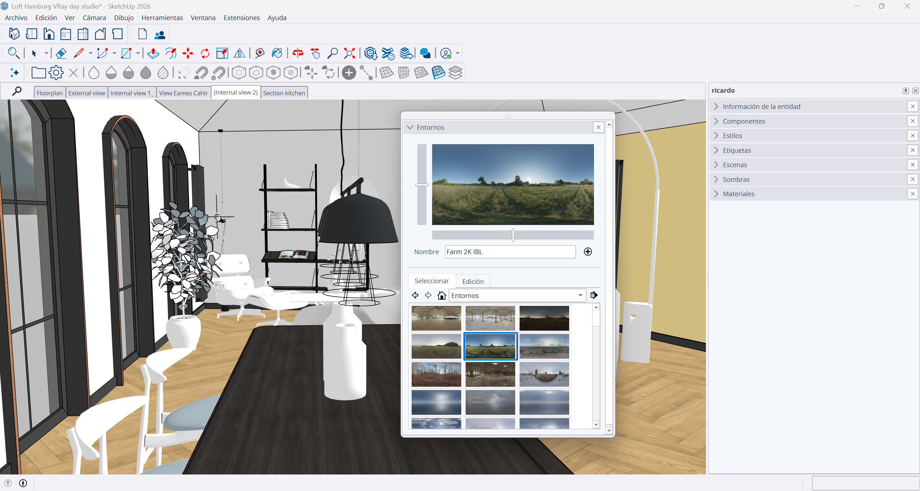The image size is (920, 491).
Task: Switch to View Eames Cahir scene tab
Action: pyautogui.click(x=183, y=93)
